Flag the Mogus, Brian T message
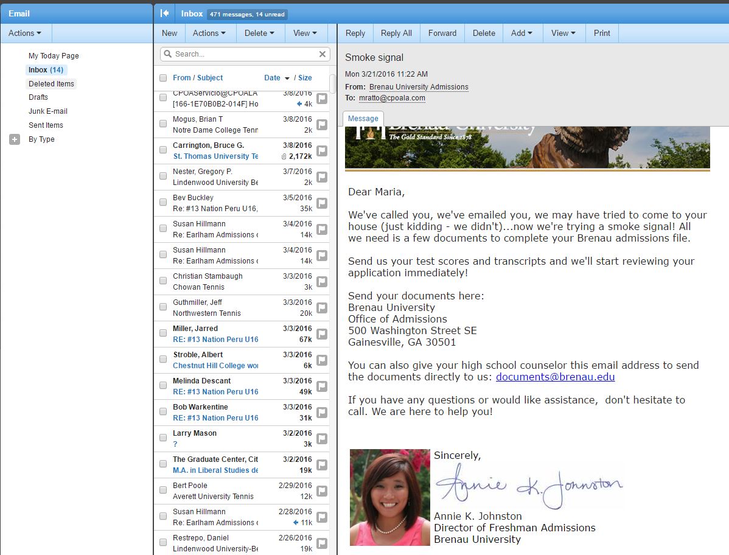Viewport: 729px width, 555px height. [322, 125]
